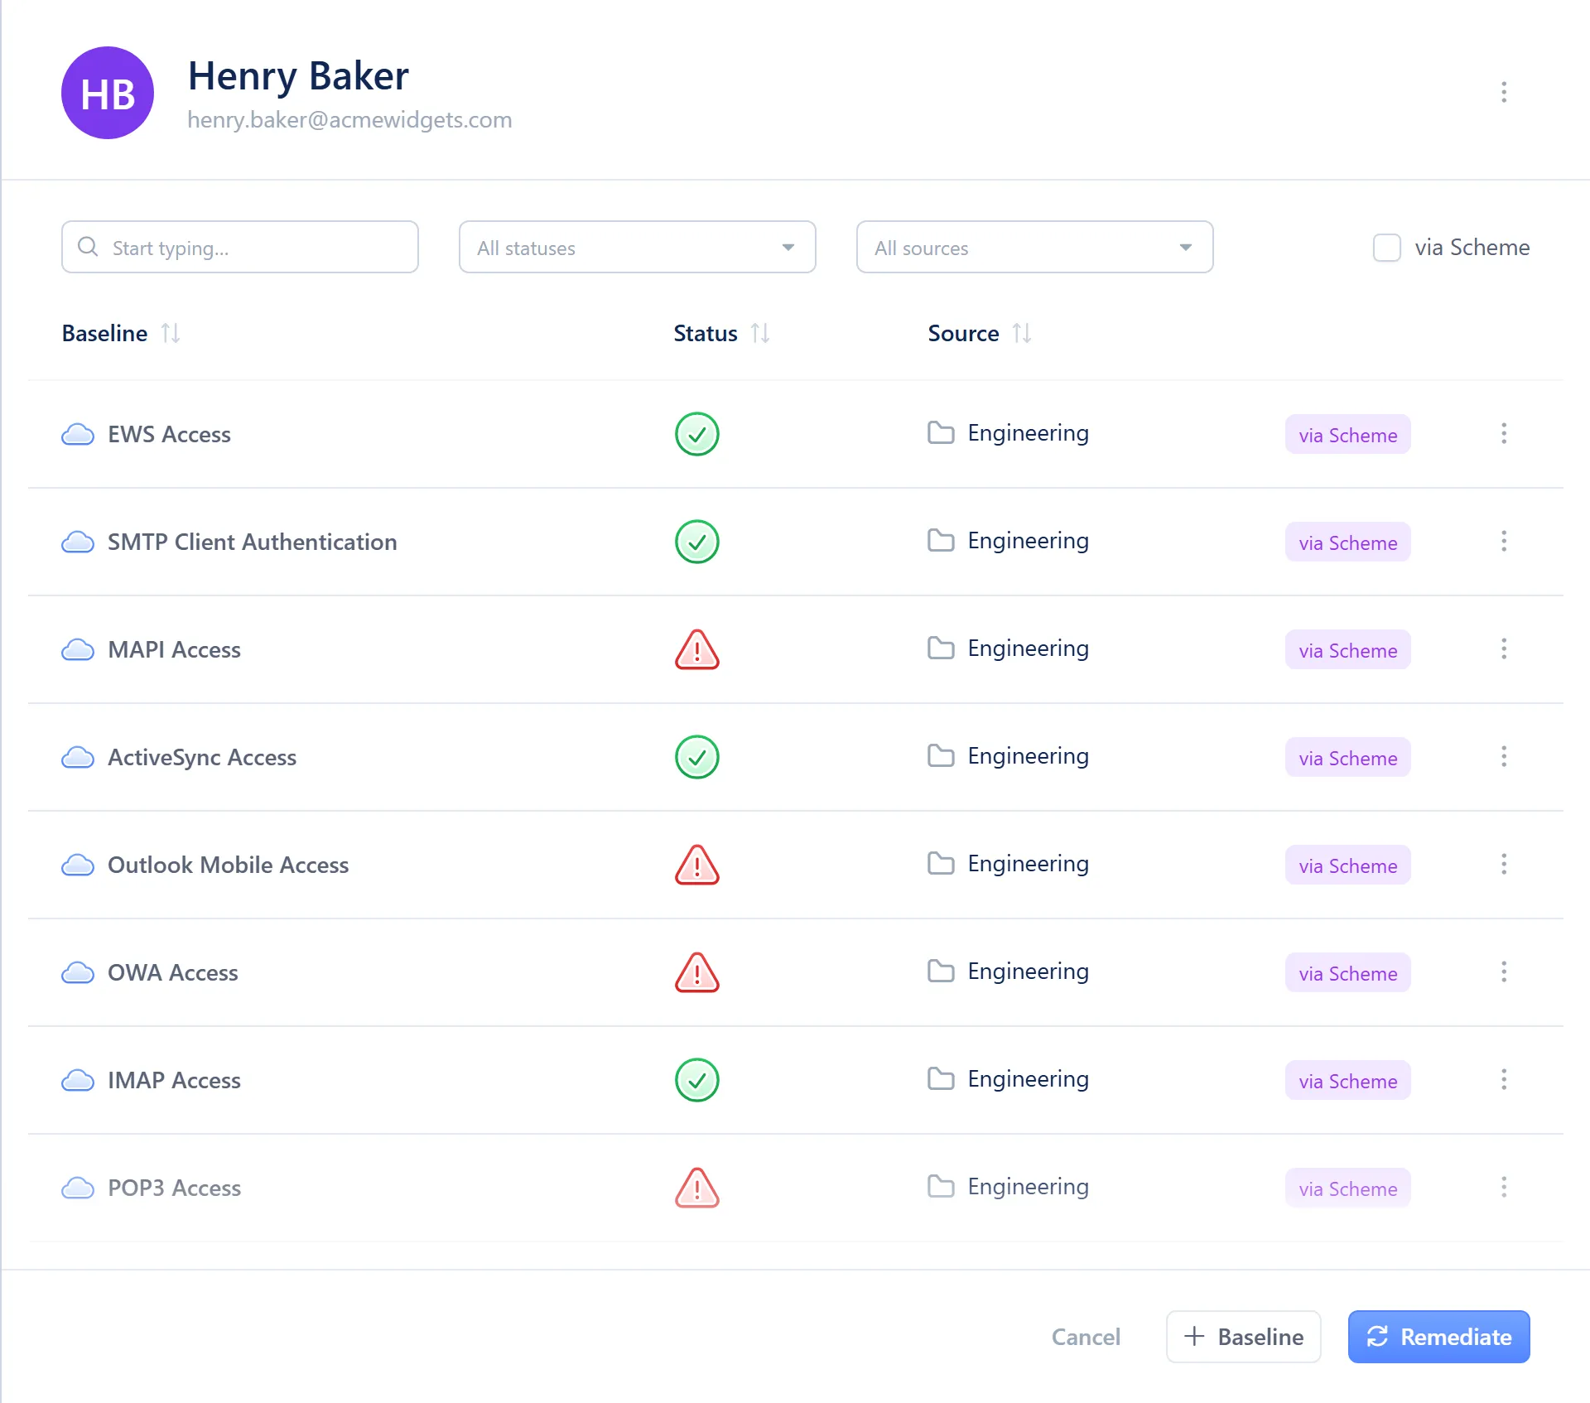Click the green check status of IMAP Access
The image size is (1590, 1403).
coord(697,1080)
